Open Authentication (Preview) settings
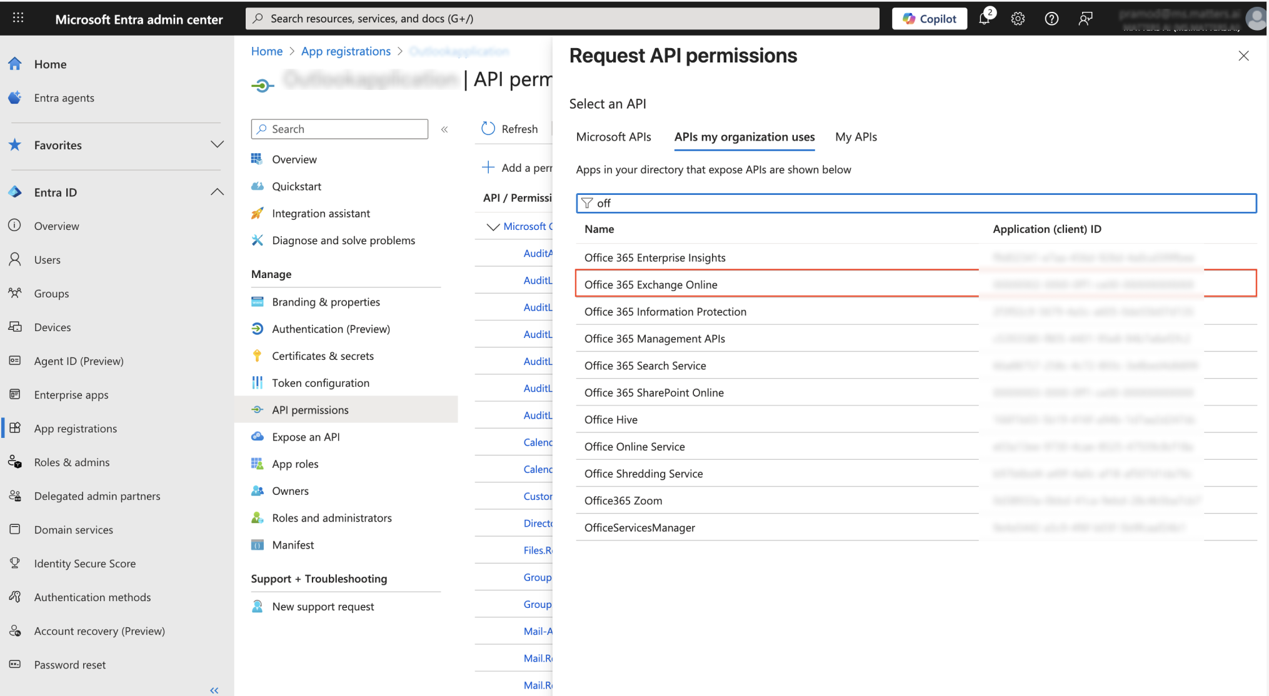This screenshot has height=696, width=1269. pyautogui.click(x=331, y=329)
